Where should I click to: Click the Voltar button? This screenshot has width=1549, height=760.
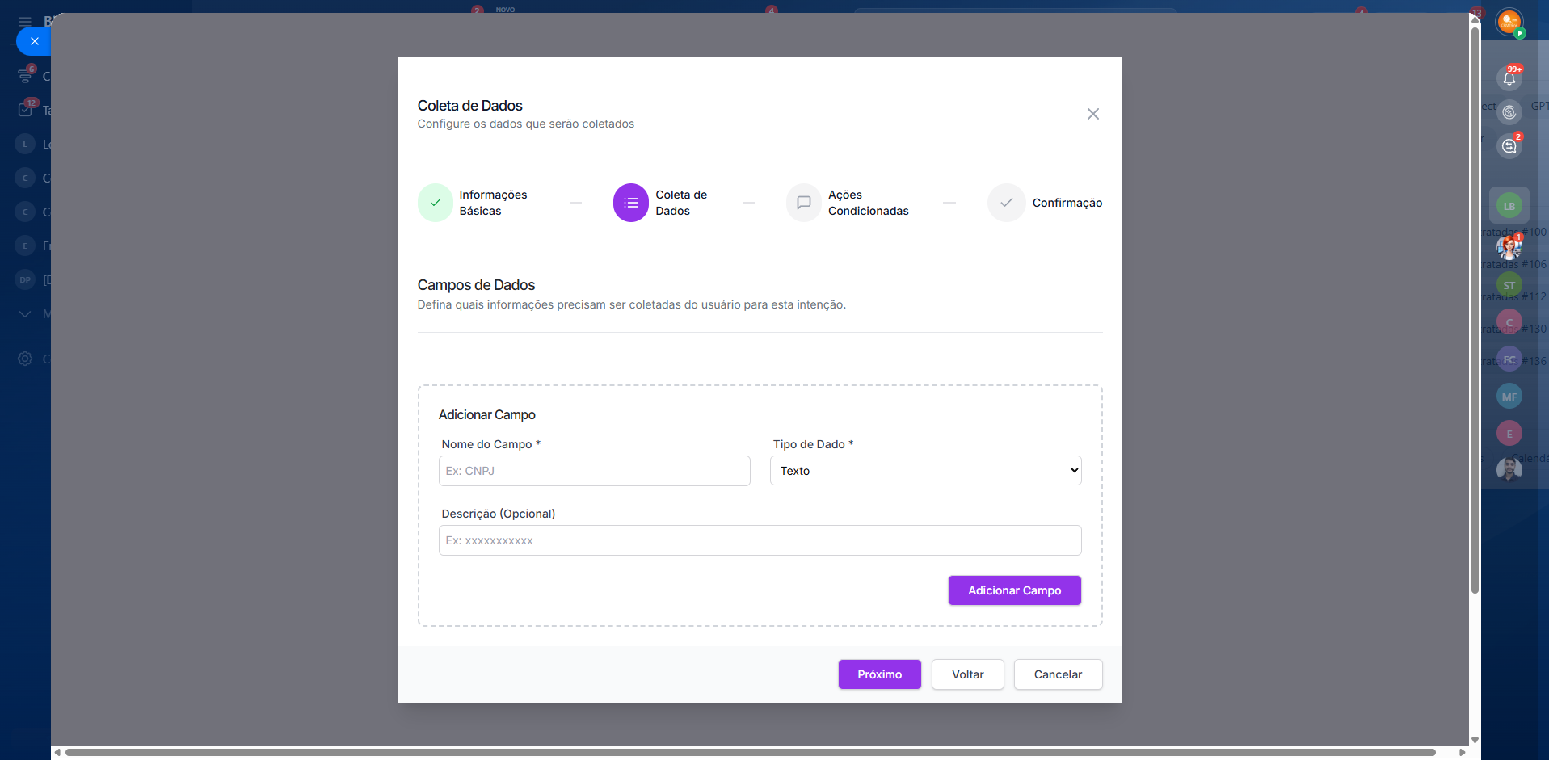coord(967,674)
